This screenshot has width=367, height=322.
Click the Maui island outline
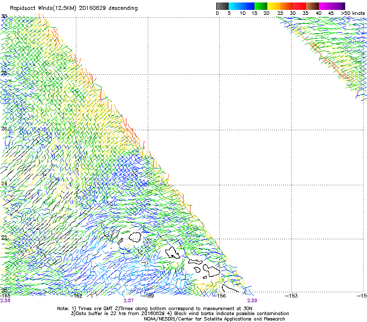tap(211, 270)
